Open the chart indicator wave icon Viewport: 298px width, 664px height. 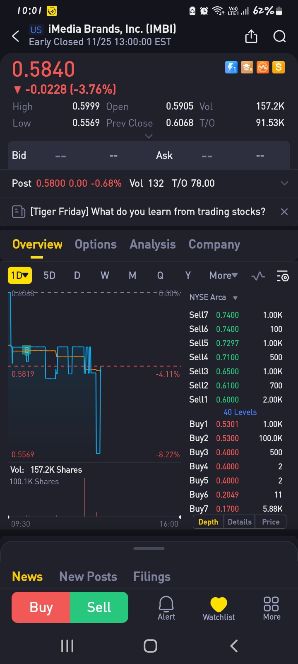pos(258,276)
